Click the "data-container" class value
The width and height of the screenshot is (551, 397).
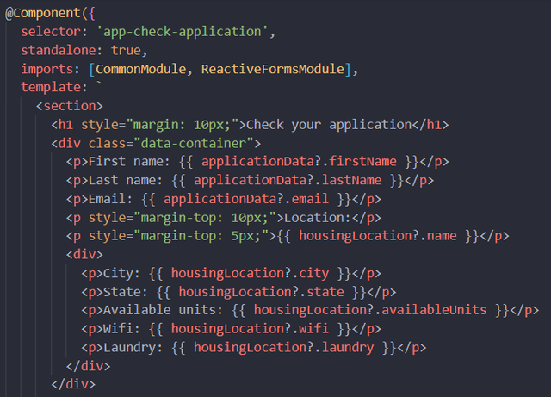click(x=194, y=144)
